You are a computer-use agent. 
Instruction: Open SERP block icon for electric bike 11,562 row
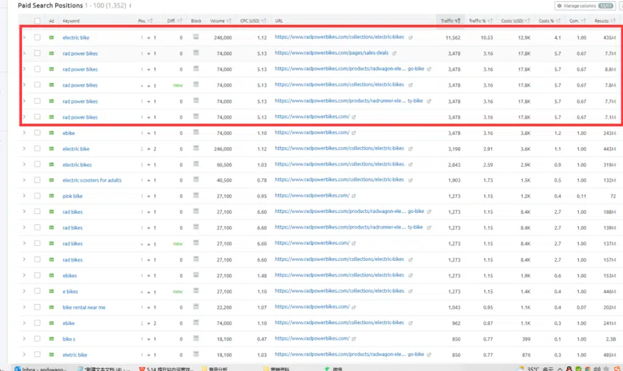click(196, 37)
